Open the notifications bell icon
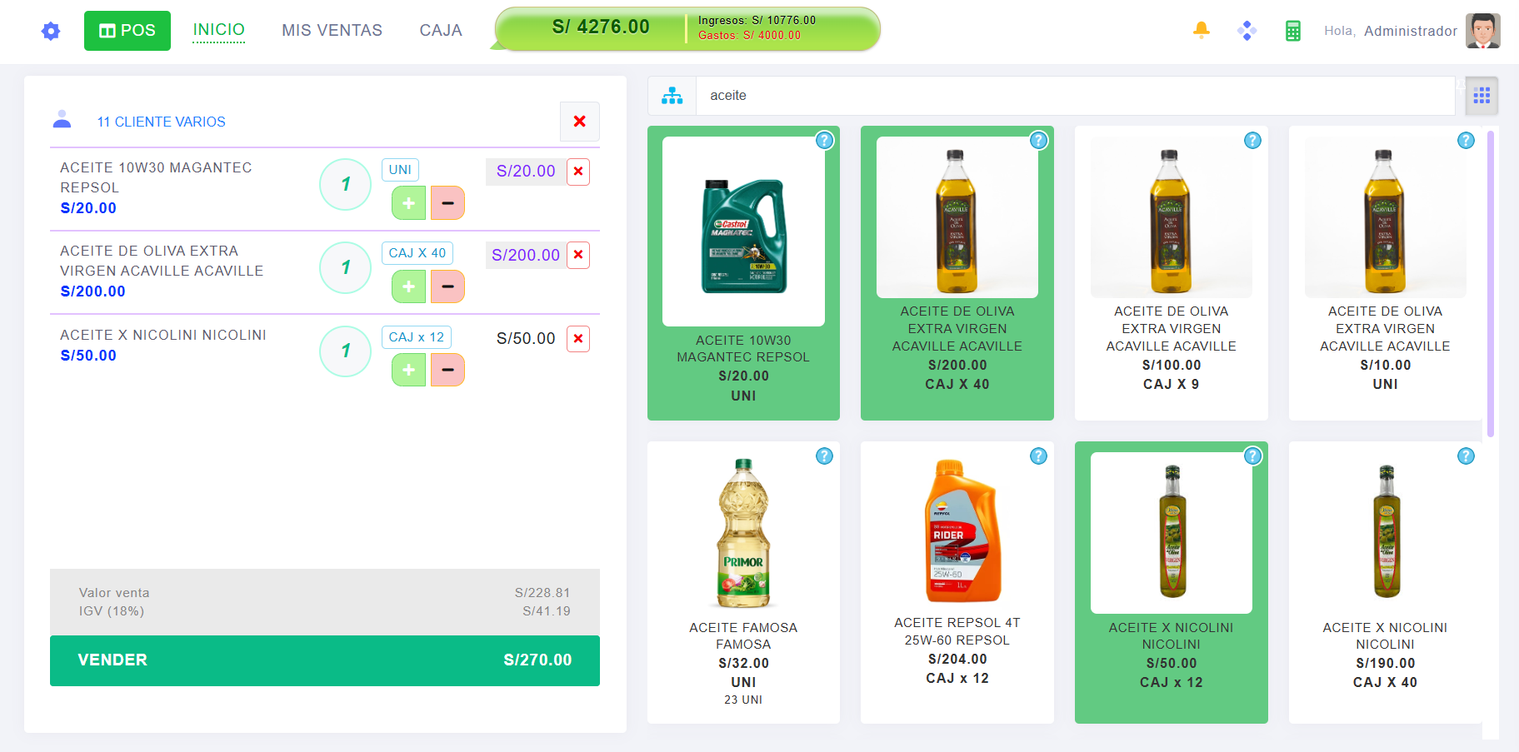 tap(1202, 31)
